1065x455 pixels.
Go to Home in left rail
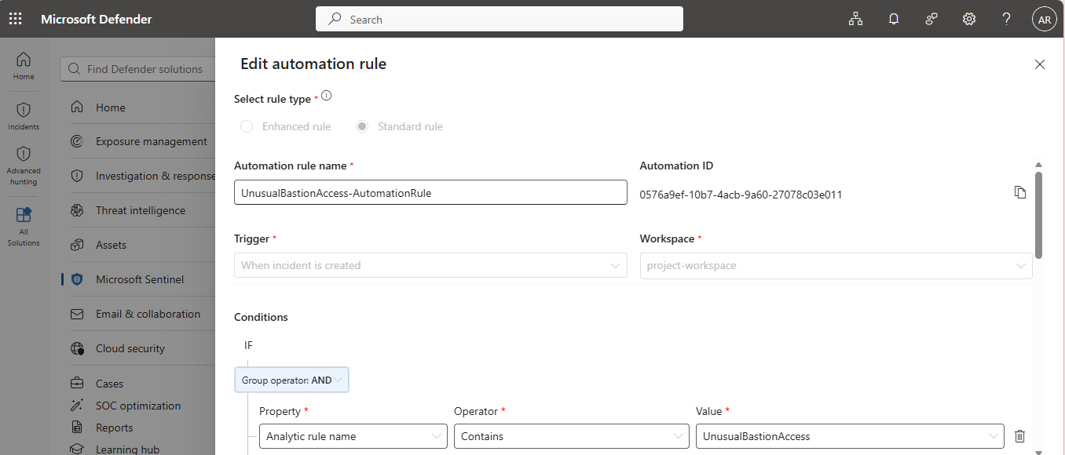click(x=24, y=66)
